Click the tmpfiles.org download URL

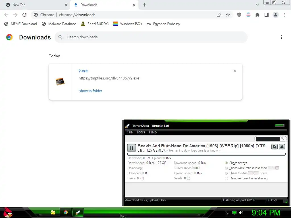[109, 78]
